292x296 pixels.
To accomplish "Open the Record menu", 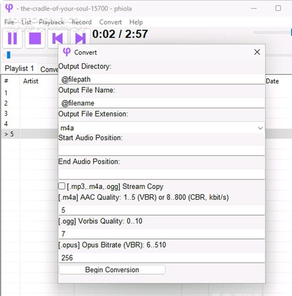I will 81,22.
